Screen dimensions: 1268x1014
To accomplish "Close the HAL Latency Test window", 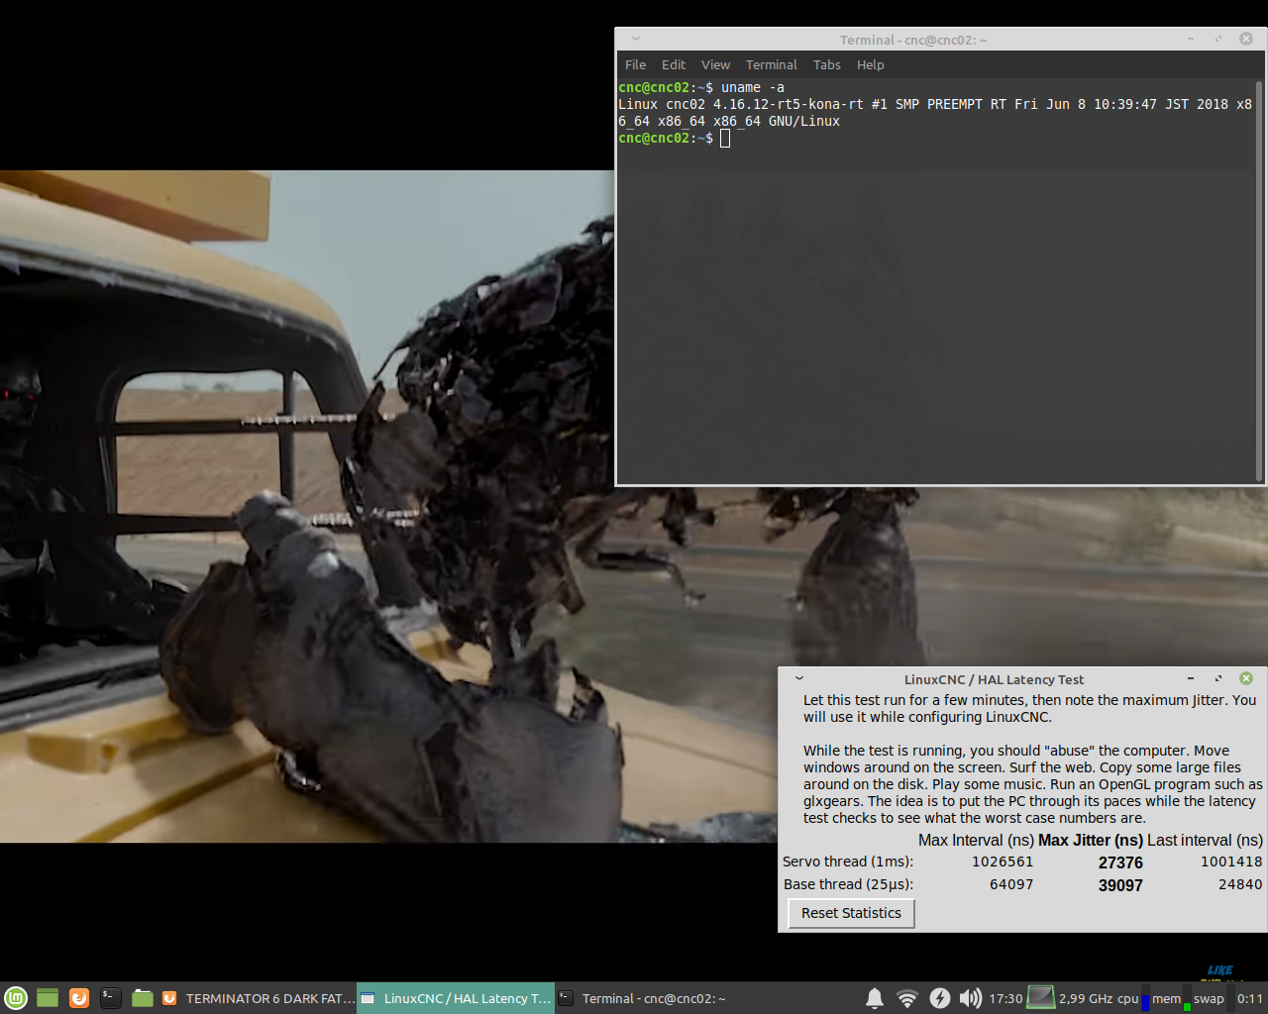I will [1246, 678].
